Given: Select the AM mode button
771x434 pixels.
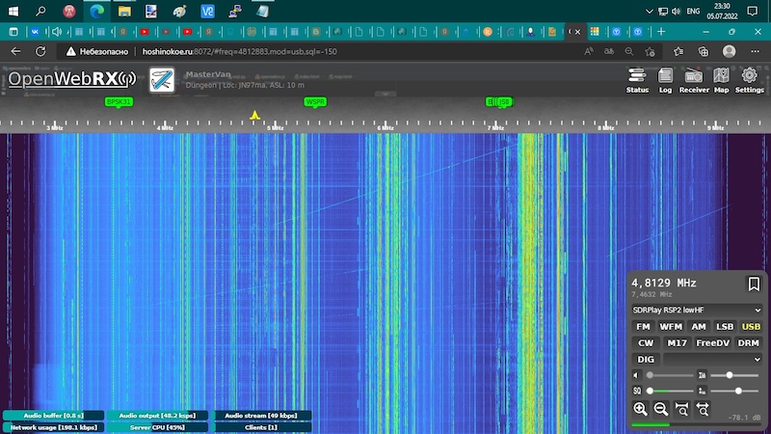Looking at the screenshot, I should (698, 327).
